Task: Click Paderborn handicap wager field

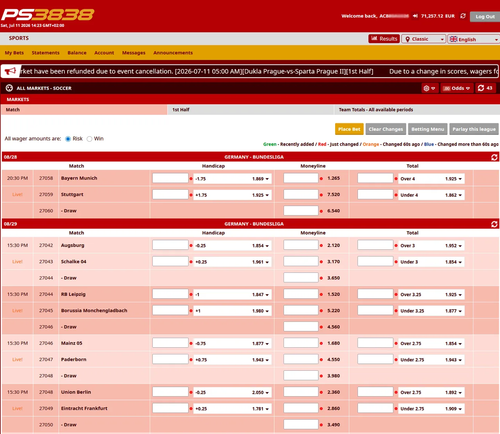Action: tap(170, 359)
